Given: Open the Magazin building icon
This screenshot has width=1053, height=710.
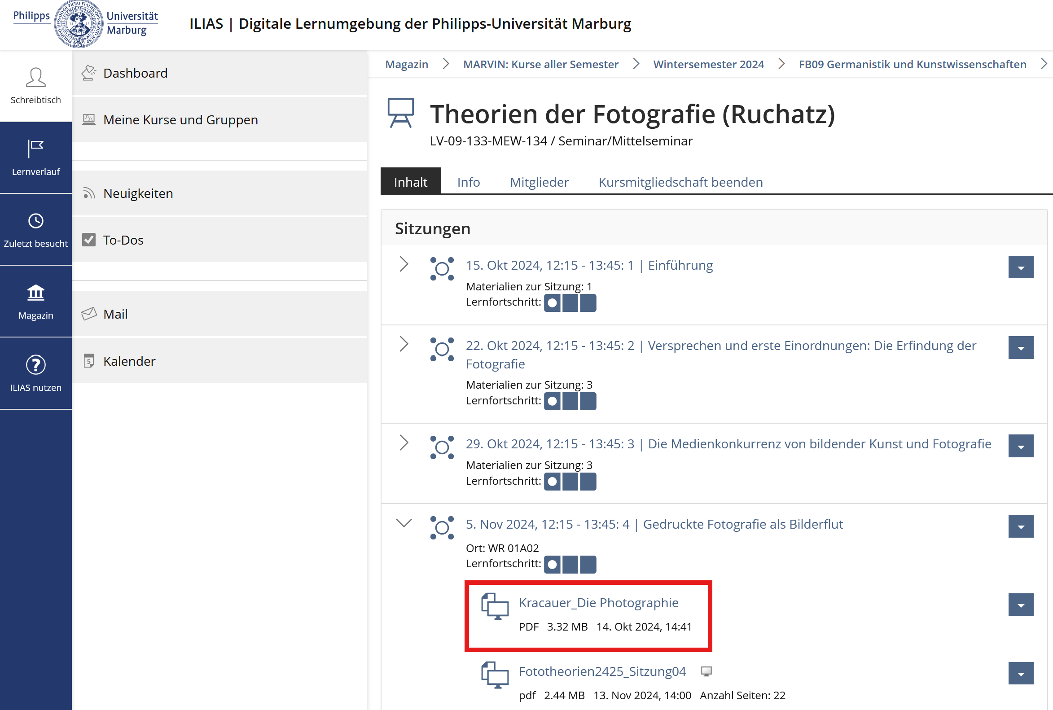Looking at the screenshot, I should tap(36, 293).
